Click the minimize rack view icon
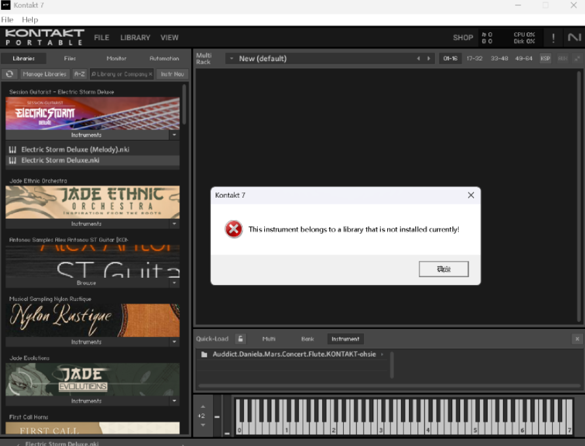The width and height of the screenshot is (585, 446). point(577,58)
